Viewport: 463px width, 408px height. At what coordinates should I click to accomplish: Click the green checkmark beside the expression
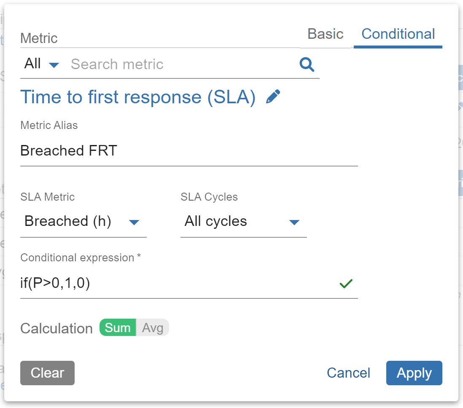point(346,284)
